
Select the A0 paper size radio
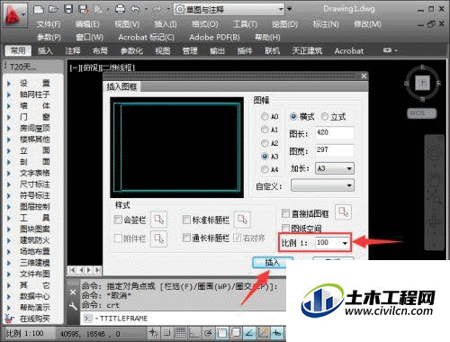265,116
